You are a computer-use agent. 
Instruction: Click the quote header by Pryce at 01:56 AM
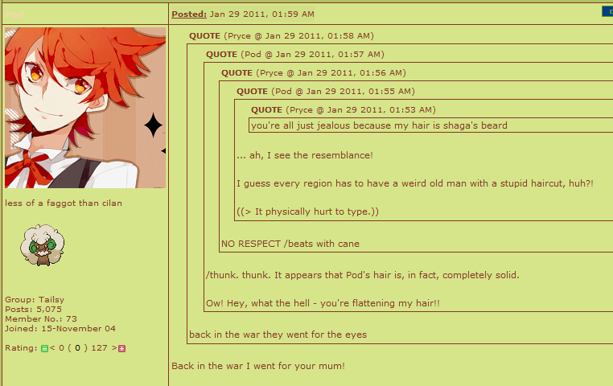pos(314,72)
